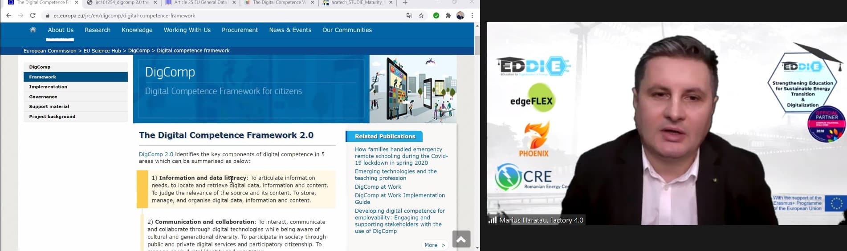Viewport: 847px width, 251px height.
Task: Click the 'Information and data literacy' heading text
Action: [203, 178]
